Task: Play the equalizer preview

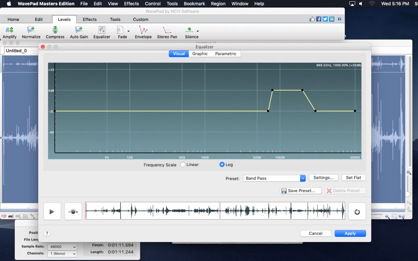Action: pyautogui.click(x=52, y=211)
